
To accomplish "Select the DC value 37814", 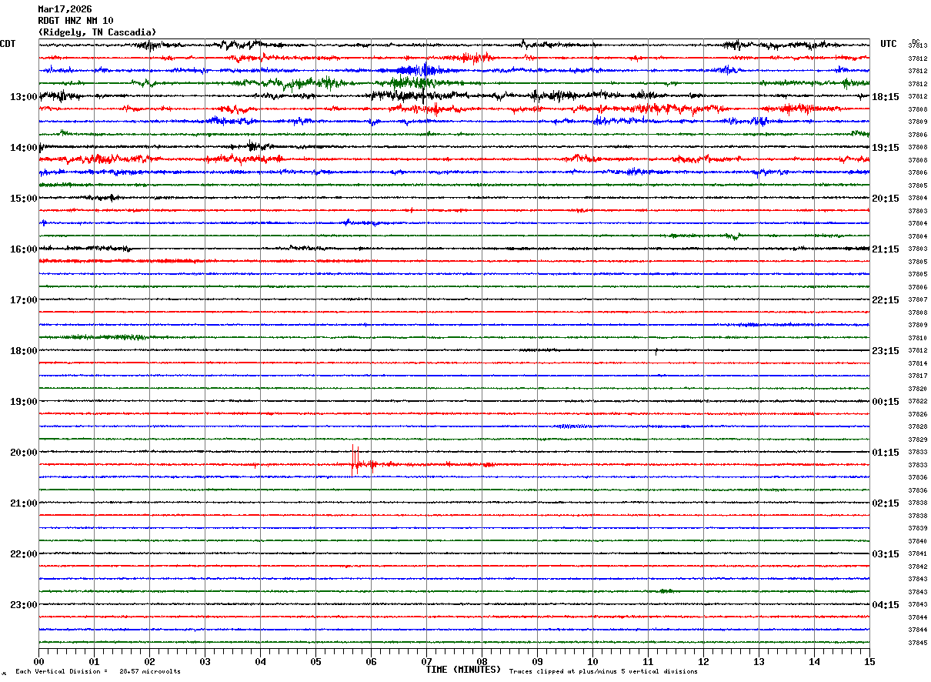I will (x=918, y=363).
